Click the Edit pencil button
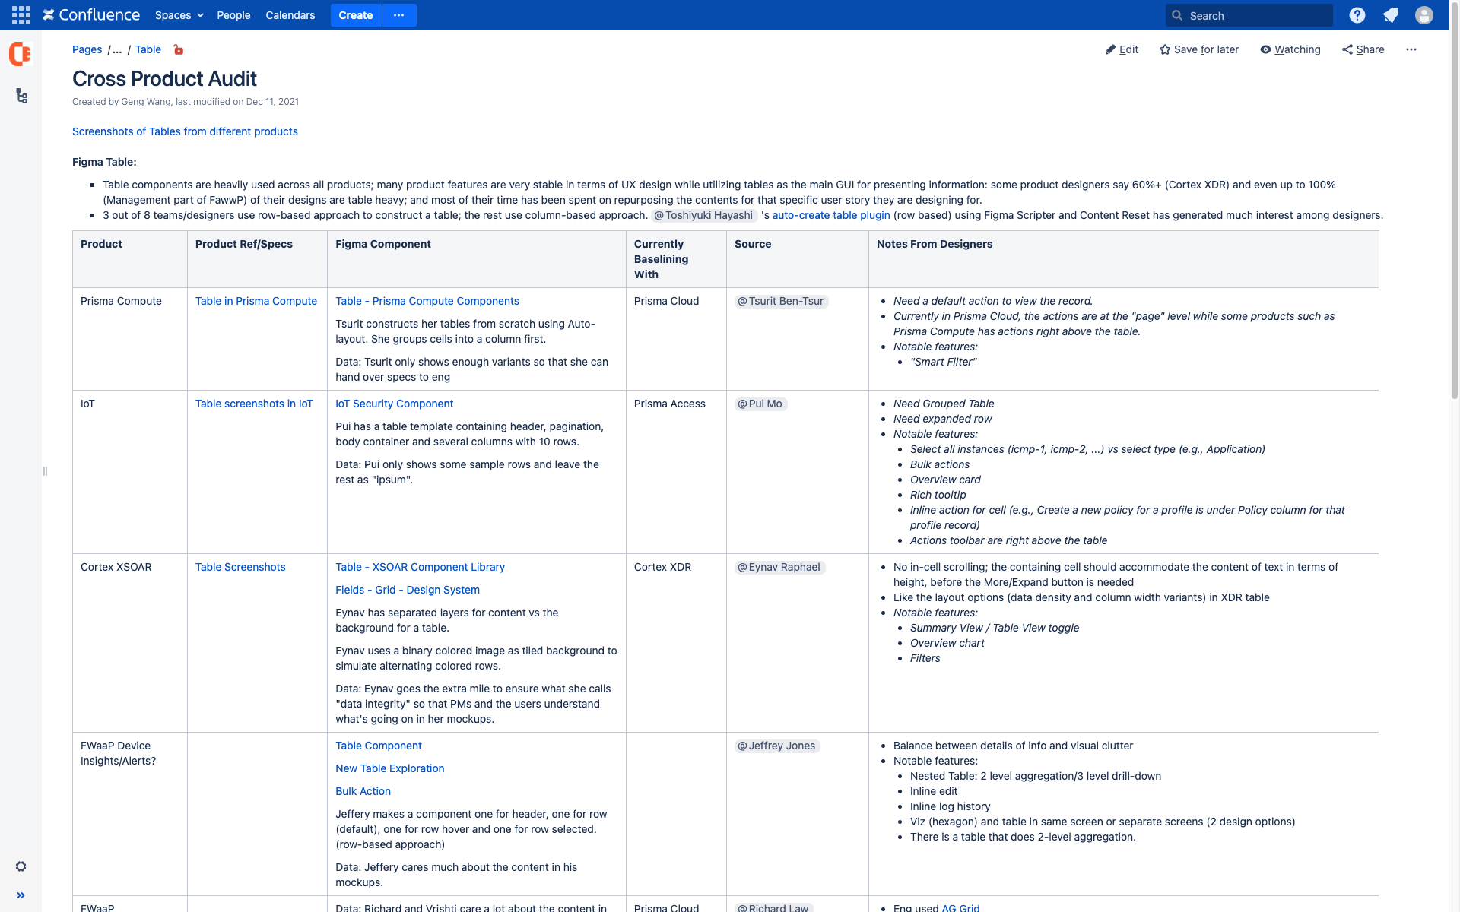1460x912 pixels. click(x=1122, y=49)
